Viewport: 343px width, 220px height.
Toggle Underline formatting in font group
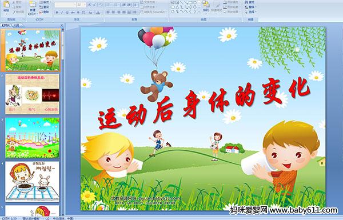[x=67, y=13]
